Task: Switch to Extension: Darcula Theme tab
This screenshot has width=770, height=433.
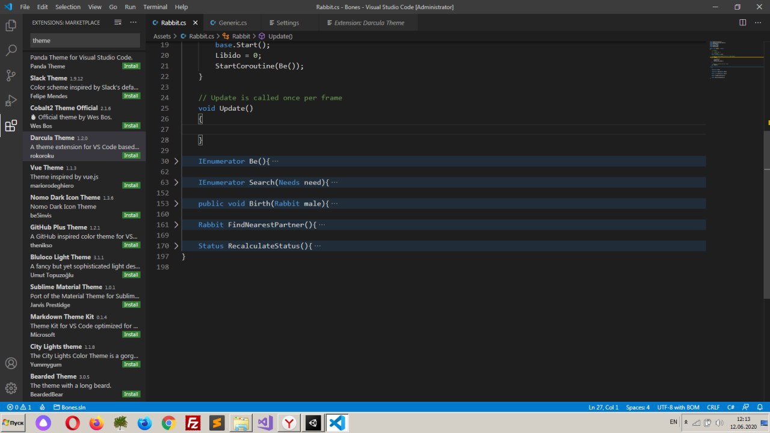Action: point(369,23)
